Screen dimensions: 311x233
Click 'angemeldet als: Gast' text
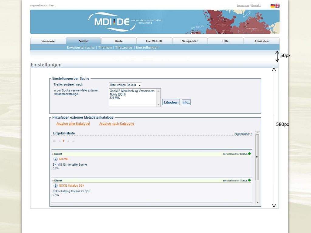(x=42, y=5)
